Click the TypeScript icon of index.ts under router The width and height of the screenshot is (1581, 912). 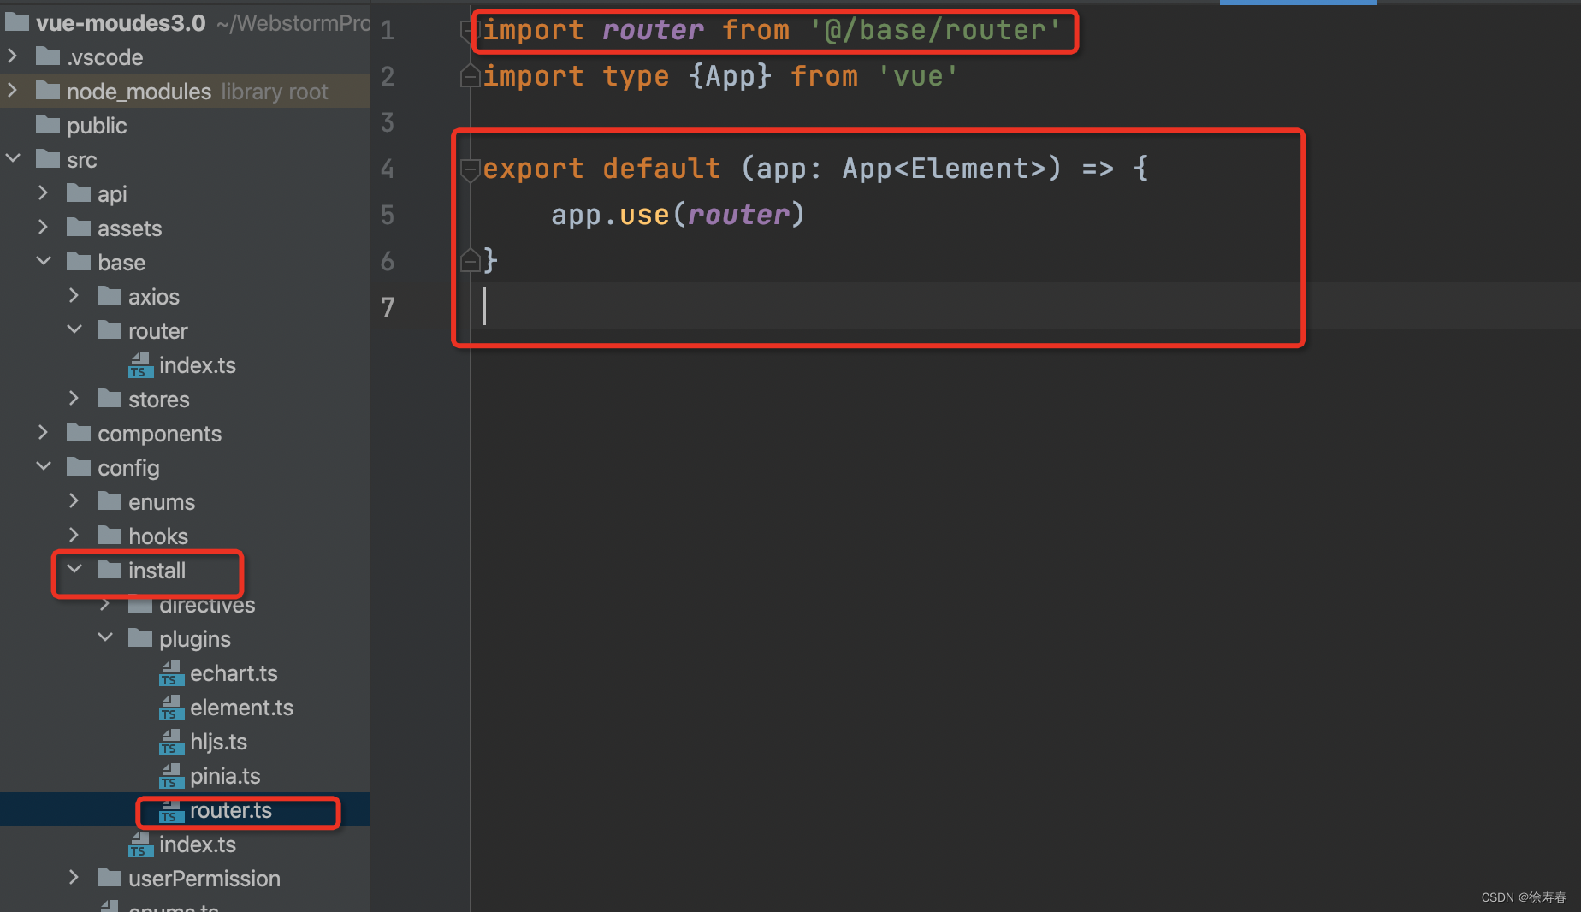(140, 365)
